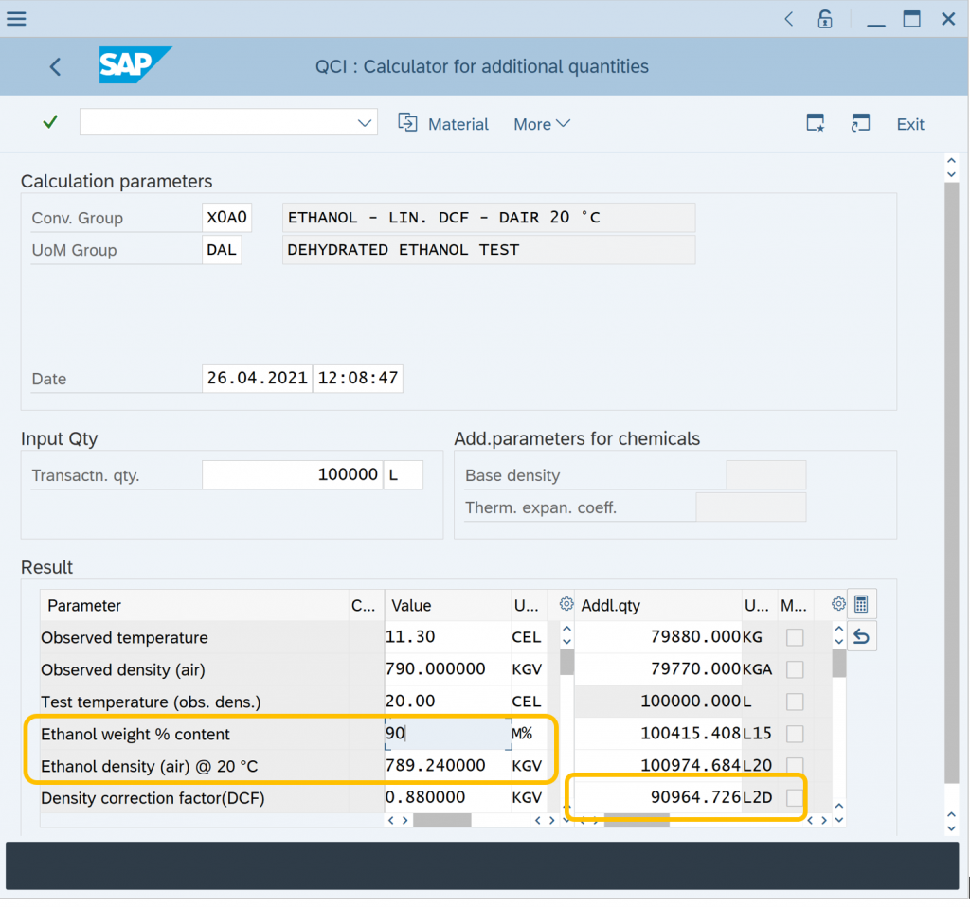Viewport: 970px width, 907px height.
Task: Click the Ethanol weight % content label
Action: pyautogui.click(x=135, y=734)
